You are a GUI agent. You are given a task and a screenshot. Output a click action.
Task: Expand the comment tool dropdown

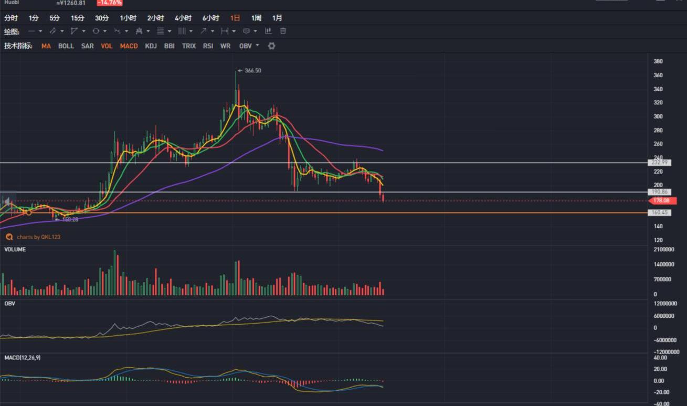coord(255,31)
